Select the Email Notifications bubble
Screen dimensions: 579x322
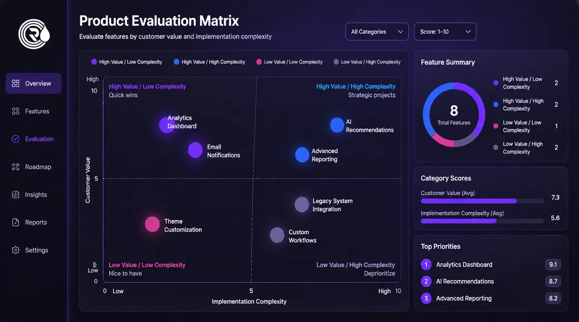click(x=195, y=150)
